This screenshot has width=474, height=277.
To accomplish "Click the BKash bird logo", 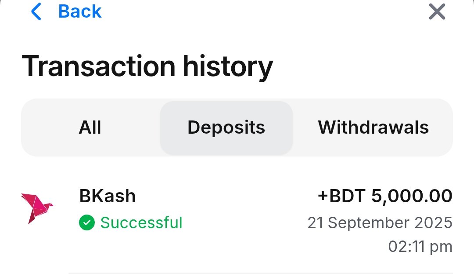I will pos(36,207).
